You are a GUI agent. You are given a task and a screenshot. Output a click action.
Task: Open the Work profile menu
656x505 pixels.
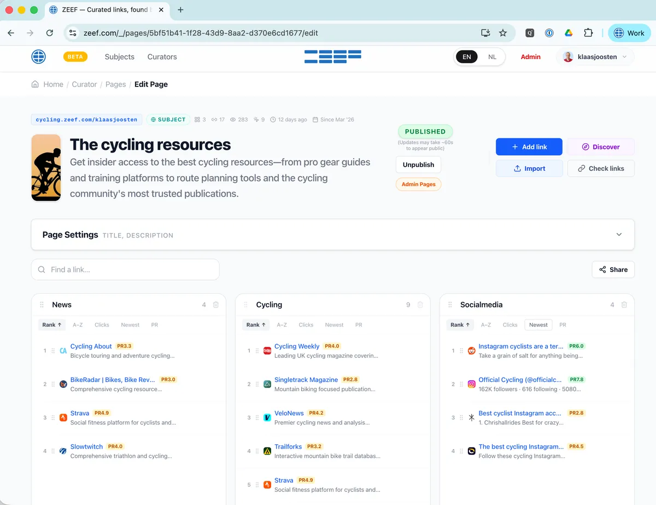(x=629, y=33)
